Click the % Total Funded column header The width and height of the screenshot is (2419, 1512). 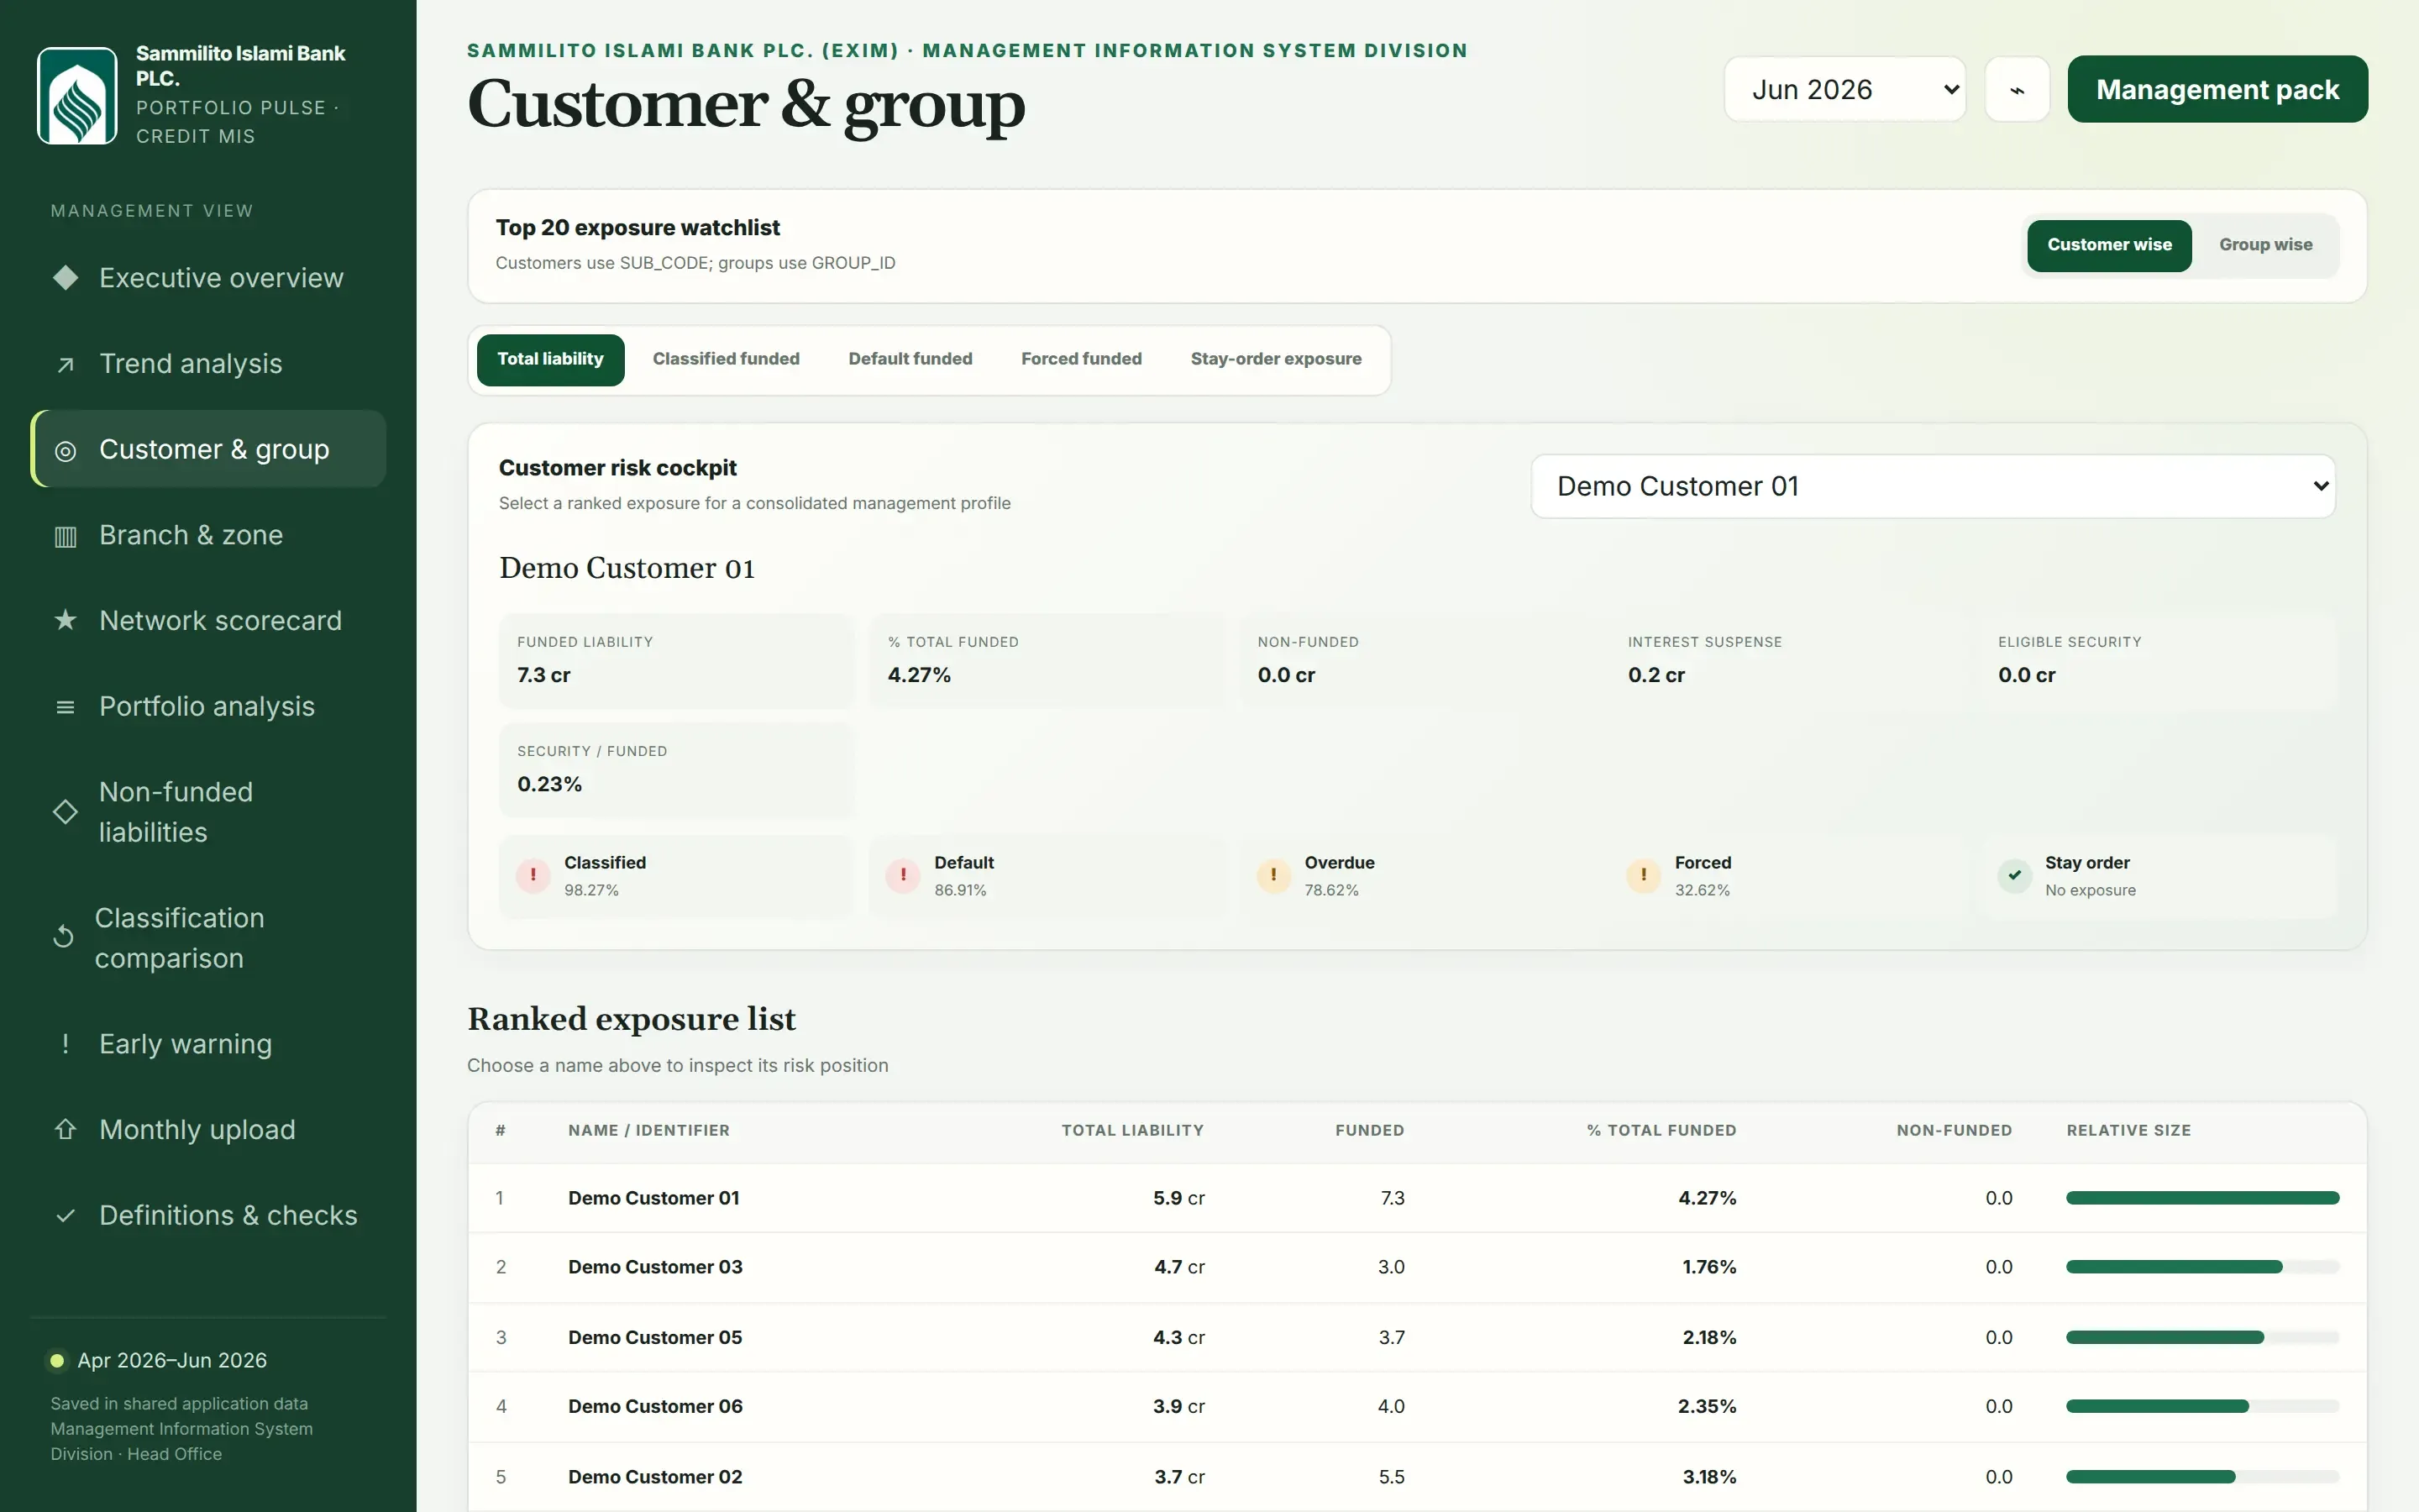coord(1661,1131)
